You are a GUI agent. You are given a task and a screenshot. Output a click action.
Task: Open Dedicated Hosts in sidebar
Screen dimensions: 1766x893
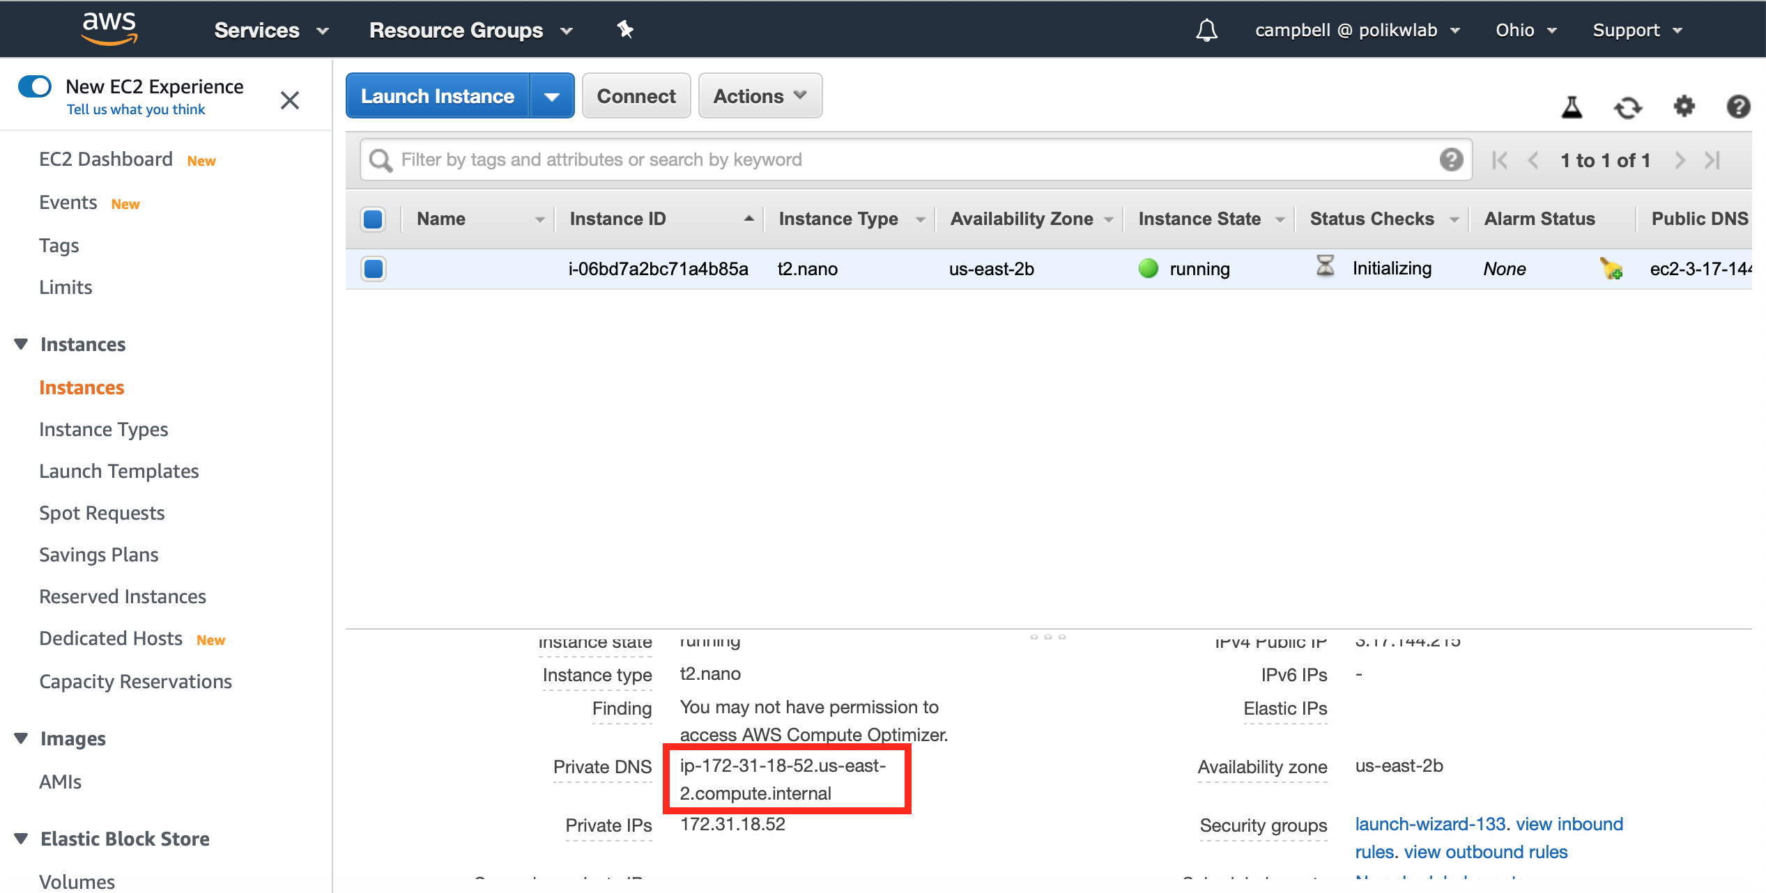point(110,639)
